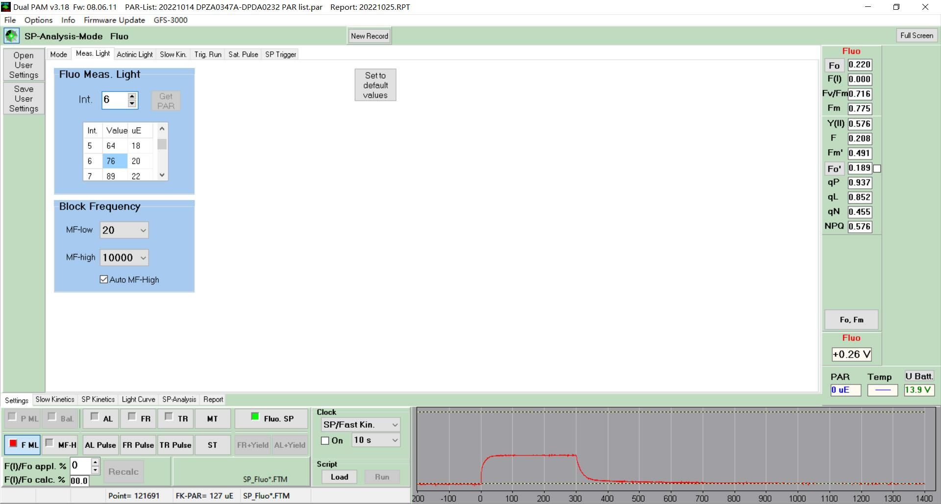
Task: Increase Int. value with up arrow
Action: [x=132, y=96]
